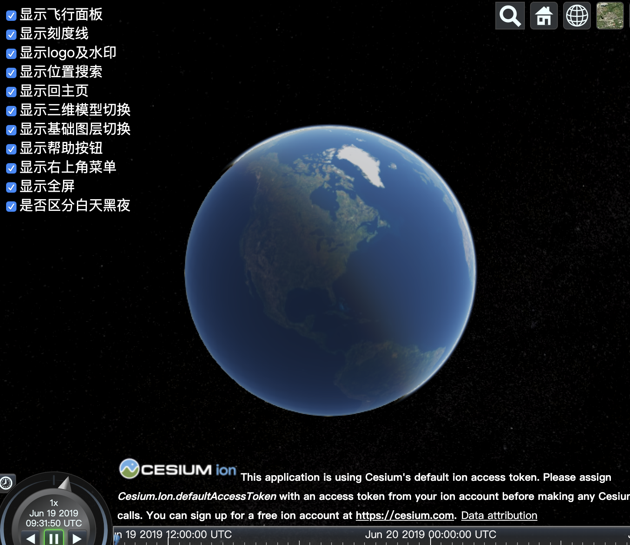
Task: Open the base layer imagery picker
Action: coord(610,16)
